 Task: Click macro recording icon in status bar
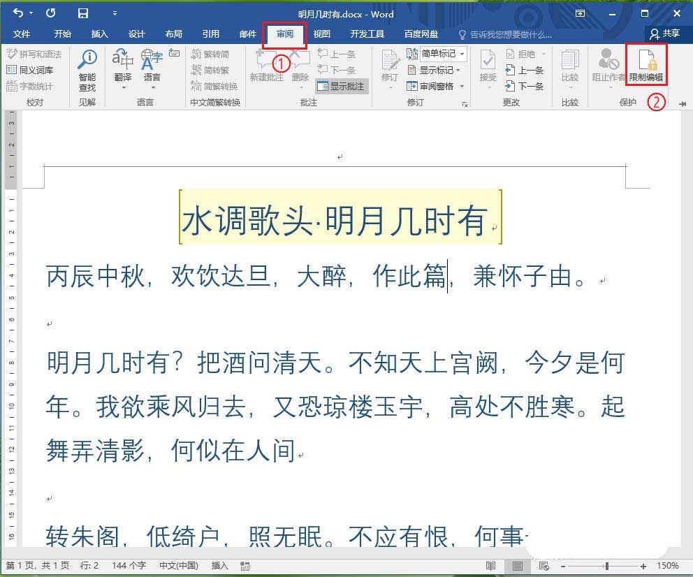coord(245,566)
